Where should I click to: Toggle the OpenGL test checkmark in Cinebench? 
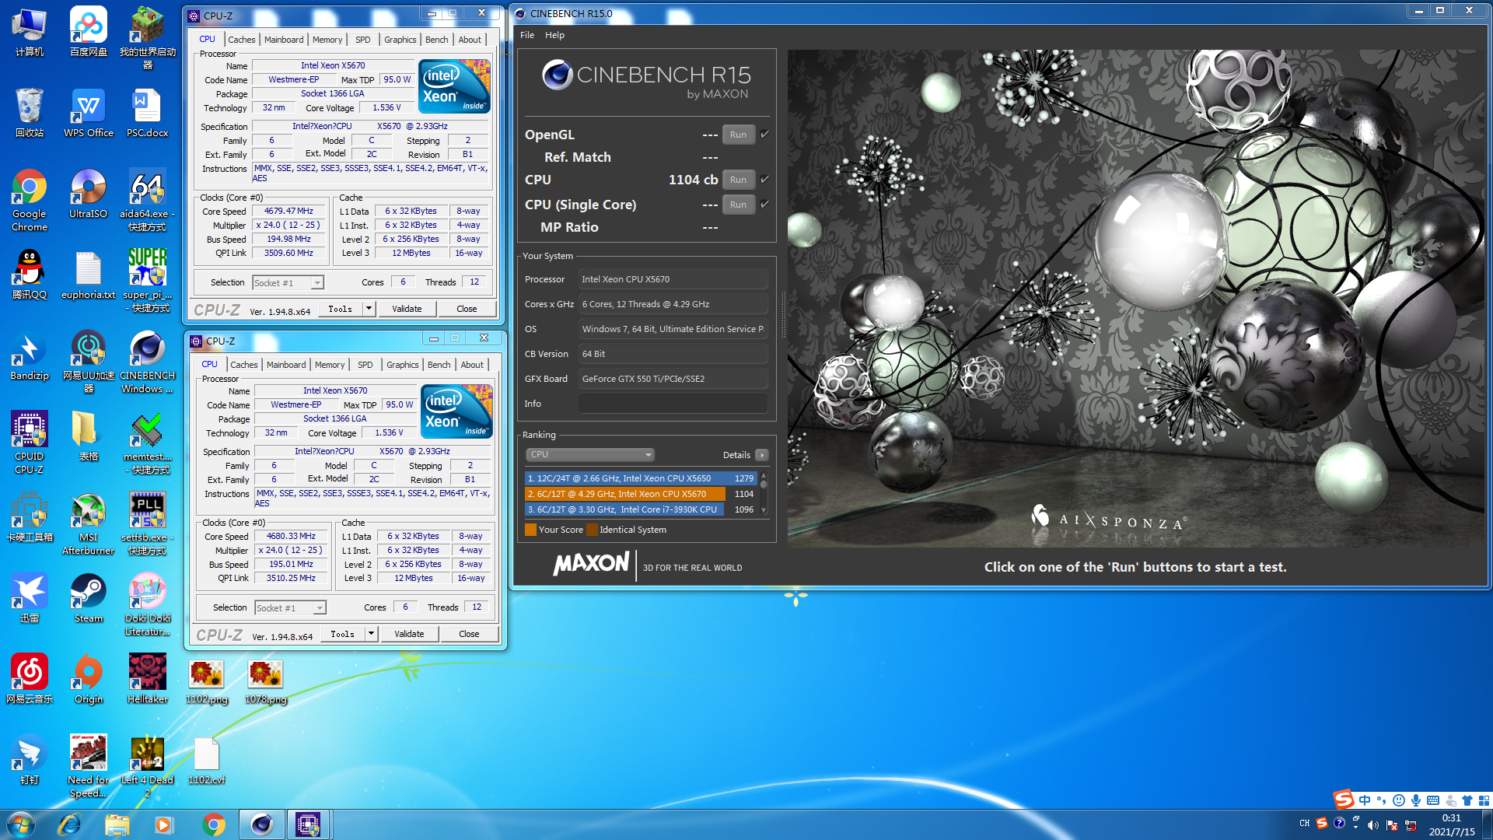point(764,134)
